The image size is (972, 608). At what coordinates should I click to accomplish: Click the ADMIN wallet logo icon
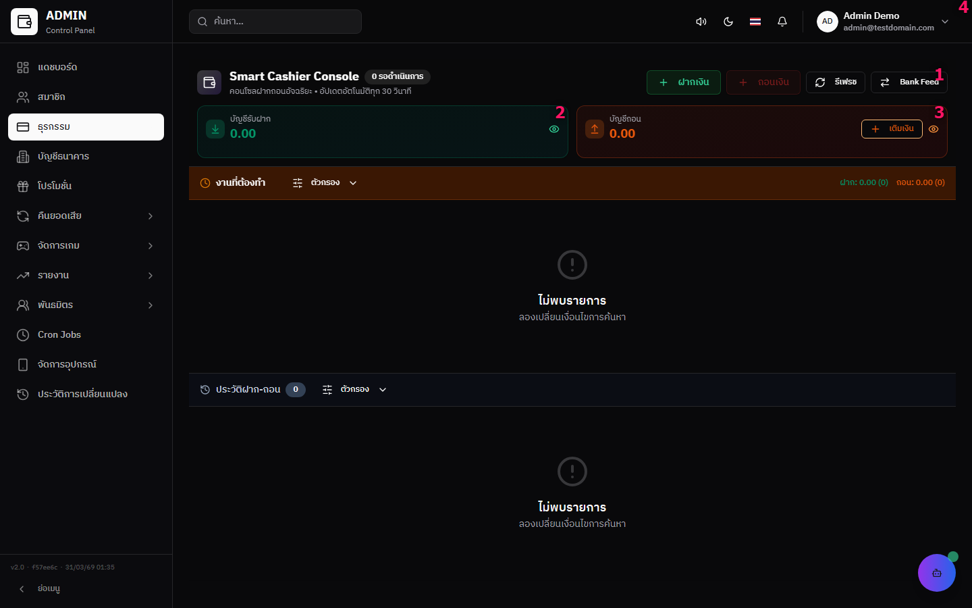click(24, 22)
